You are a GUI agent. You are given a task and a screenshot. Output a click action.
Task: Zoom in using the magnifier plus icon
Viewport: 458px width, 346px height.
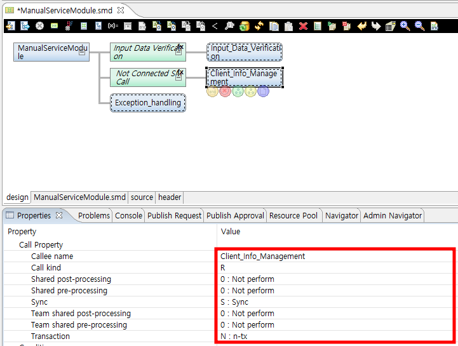tap(405, 26)
